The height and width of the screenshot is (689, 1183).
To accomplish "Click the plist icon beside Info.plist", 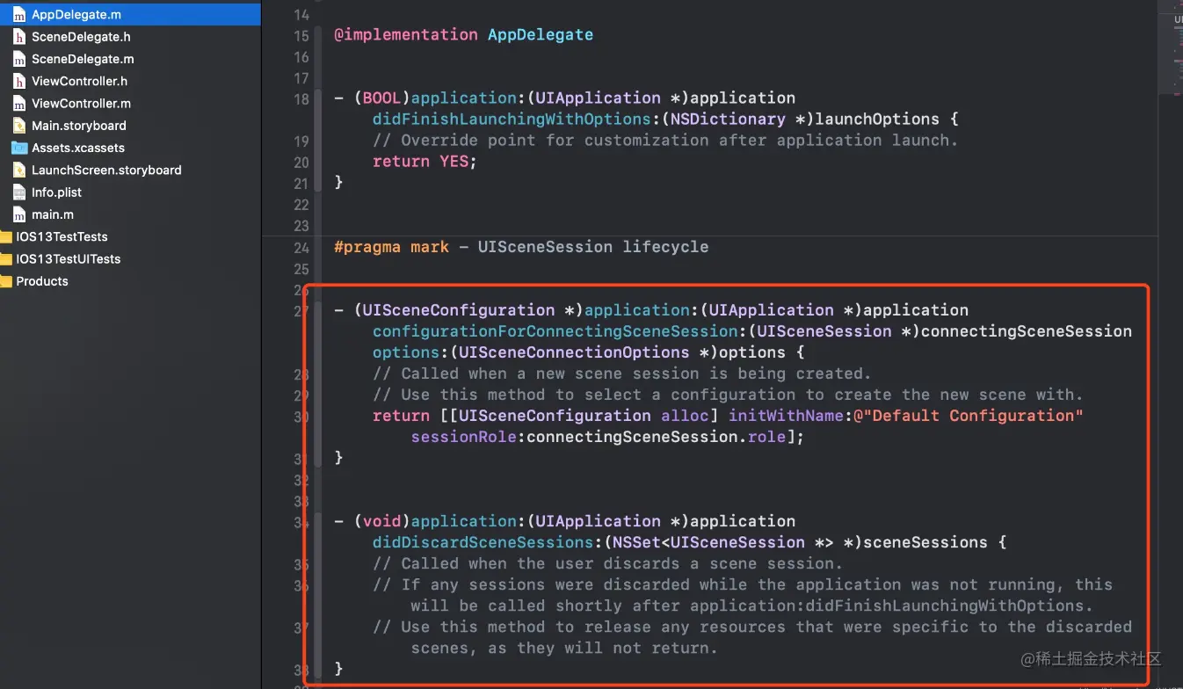I will [18, 192].
